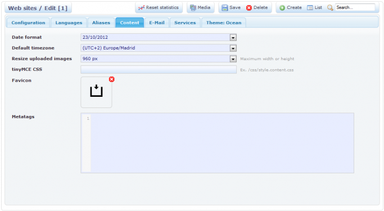Remove favicon with red X icon

click(x=112, y=79)
